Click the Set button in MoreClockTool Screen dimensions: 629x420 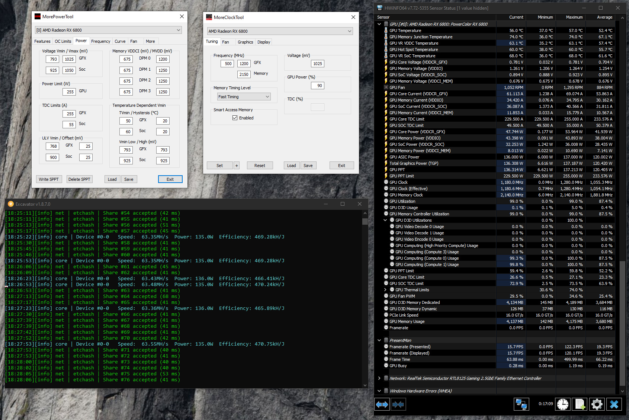tap(220, 166)
